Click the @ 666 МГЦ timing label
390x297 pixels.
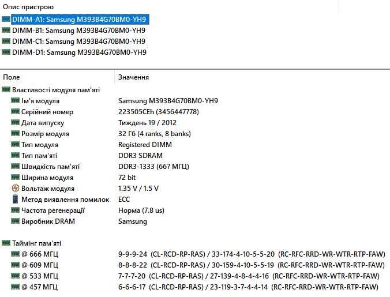click(40, 254)
